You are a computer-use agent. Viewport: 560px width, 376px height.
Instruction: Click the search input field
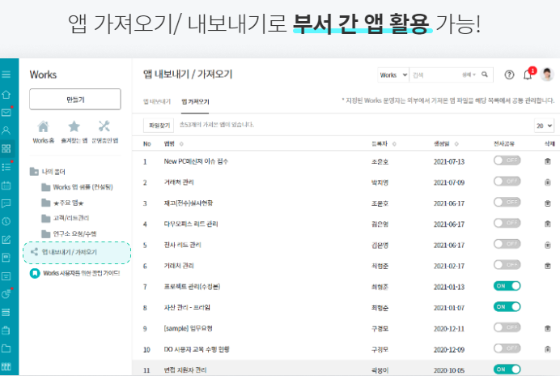[x=435, y=75]
